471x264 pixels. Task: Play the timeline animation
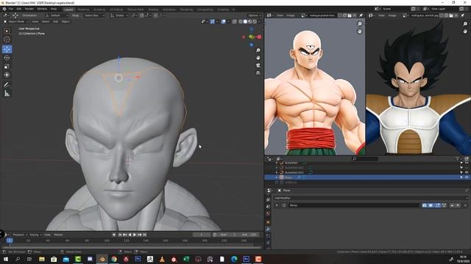tap(135, 235)
